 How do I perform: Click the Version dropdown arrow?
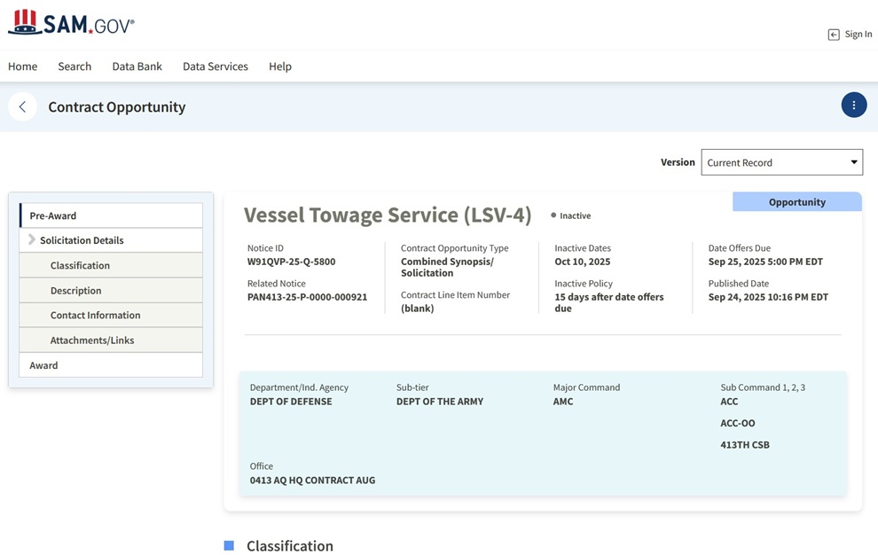pyautogui.click(x=854, y=162)
